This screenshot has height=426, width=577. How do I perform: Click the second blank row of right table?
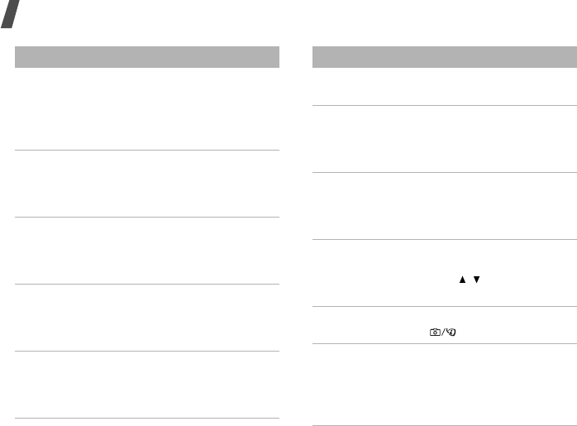tap(445, 139)
